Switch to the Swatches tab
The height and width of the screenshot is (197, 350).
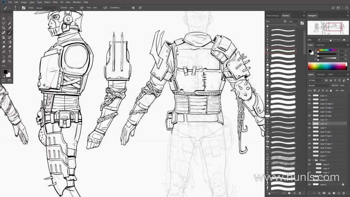click(321, 45)
